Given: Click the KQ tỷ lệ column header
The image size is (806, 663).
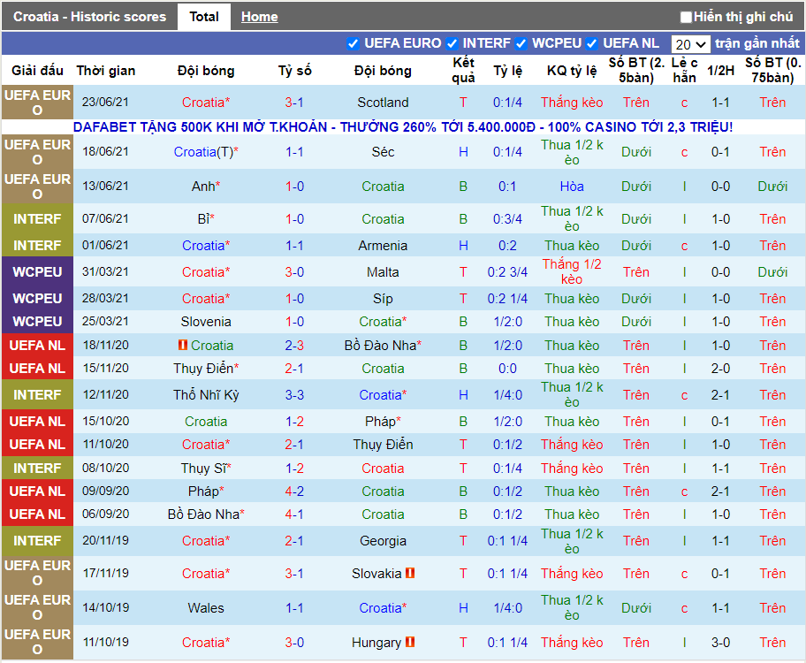Looking at the screenshot, I should coord(572,71).
